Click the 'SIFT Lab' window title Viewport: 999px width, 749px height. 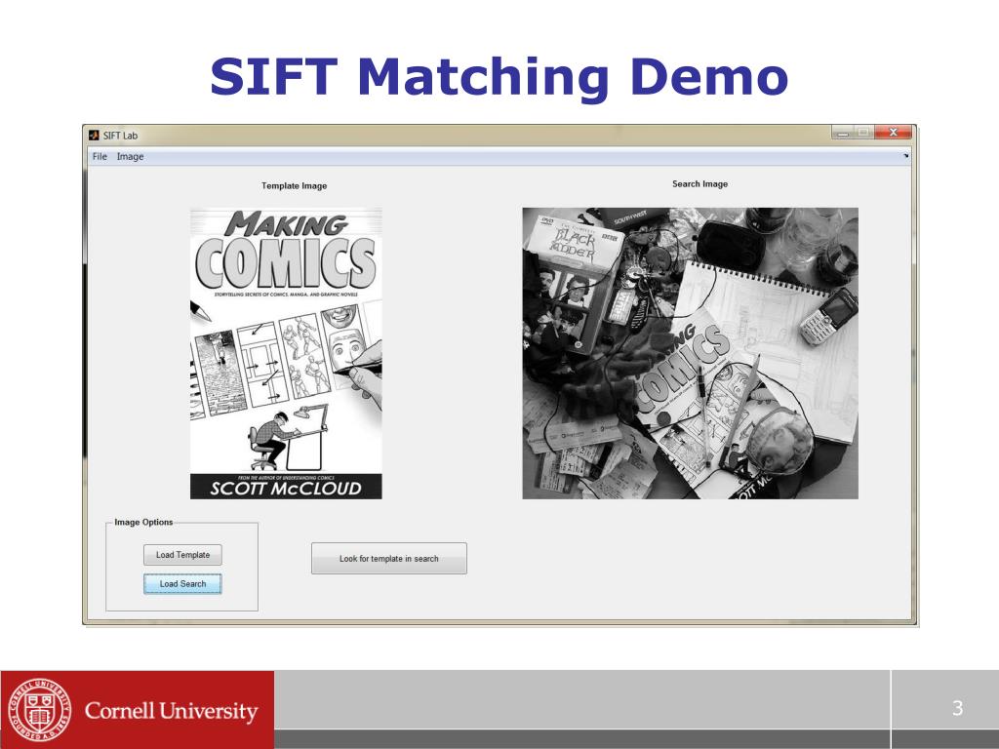[120, 136]
